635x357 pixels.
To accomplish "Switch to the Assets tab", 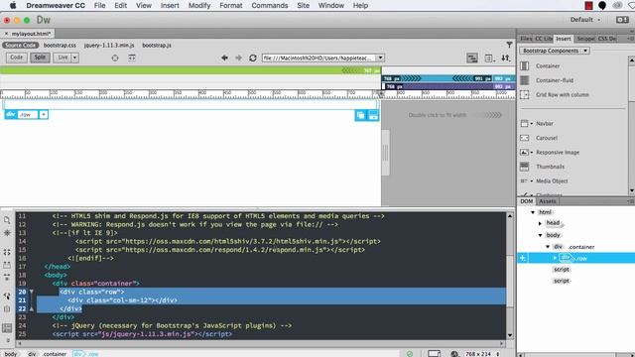I will pos(547,201).
